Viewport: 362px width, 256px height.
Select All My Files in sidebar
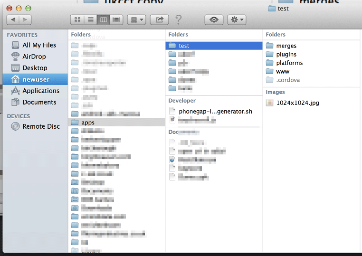(x=35, y=45)
